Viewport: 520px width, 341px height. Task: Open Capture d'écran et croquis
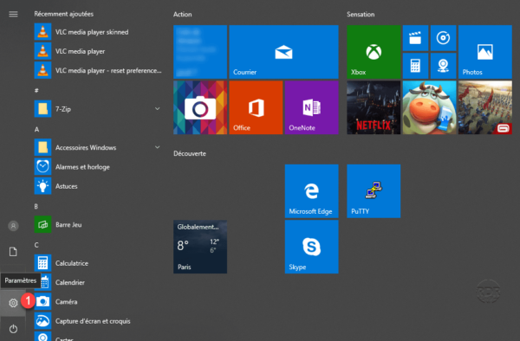click(x=98, y=321)
